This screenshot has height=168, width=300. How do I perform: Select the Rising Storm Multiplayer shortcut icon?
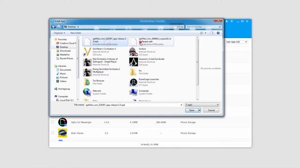click(x=87, y=72)
